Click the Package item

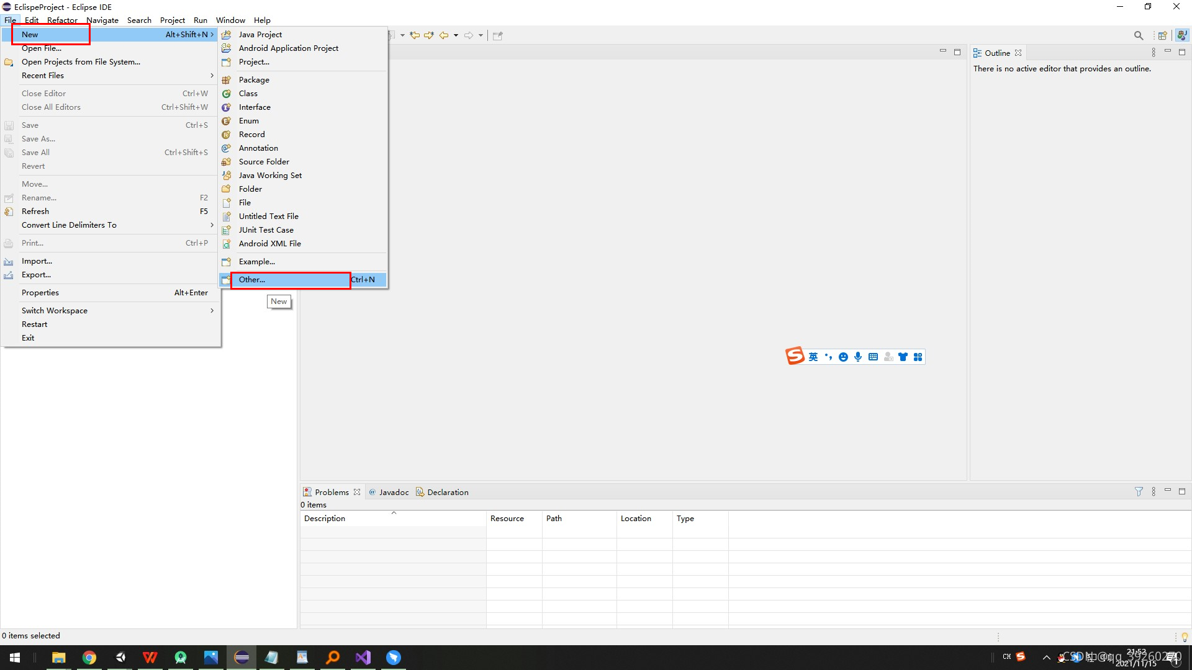point(253,80)
